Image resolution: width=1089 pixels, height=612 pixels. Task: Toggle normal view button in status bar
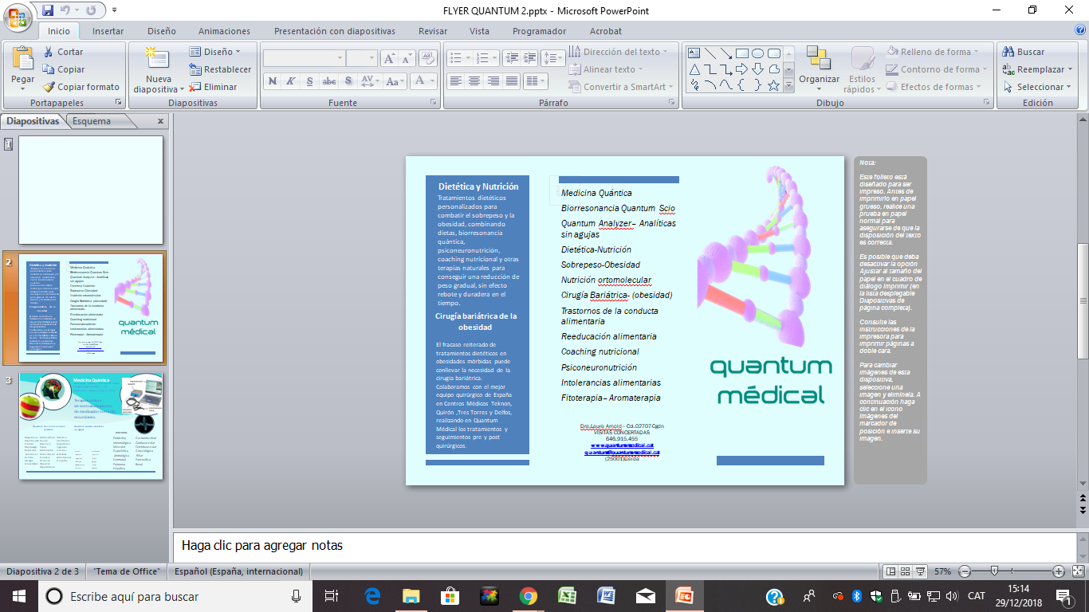coord(892,571)
